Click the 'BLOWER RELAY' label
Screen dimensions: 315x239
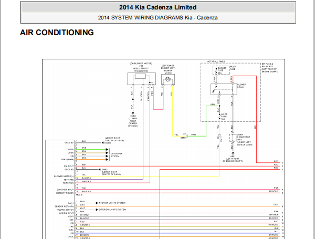241,86
